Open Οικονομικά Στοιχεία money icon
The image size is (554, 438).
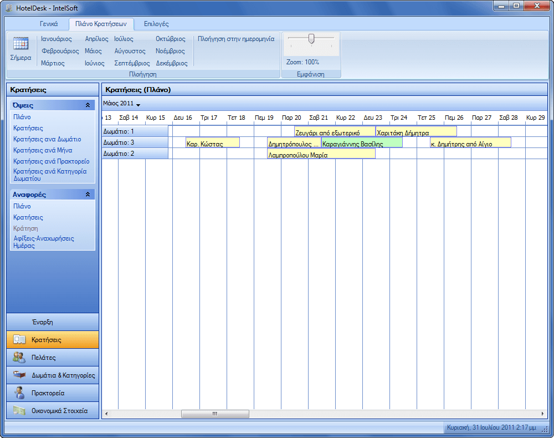(19, 411)
